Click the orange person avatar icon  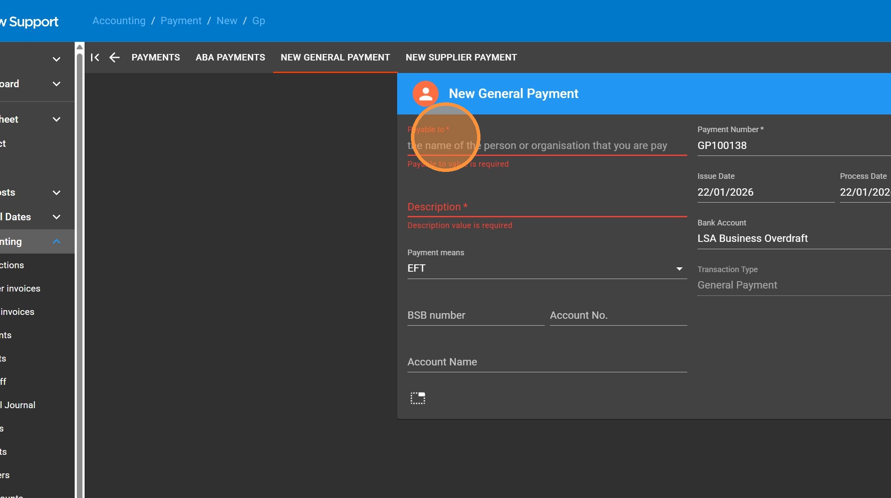click(425, 94)
